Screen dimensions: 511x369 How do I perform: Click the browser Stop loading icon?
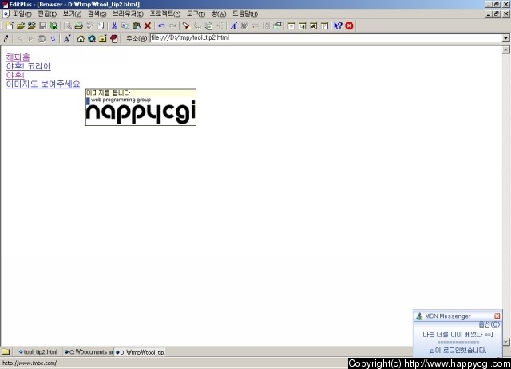(42, 39)
